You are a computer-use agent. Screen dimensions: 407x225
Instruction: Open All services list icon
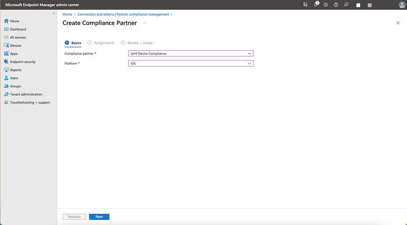coord(6,37)
